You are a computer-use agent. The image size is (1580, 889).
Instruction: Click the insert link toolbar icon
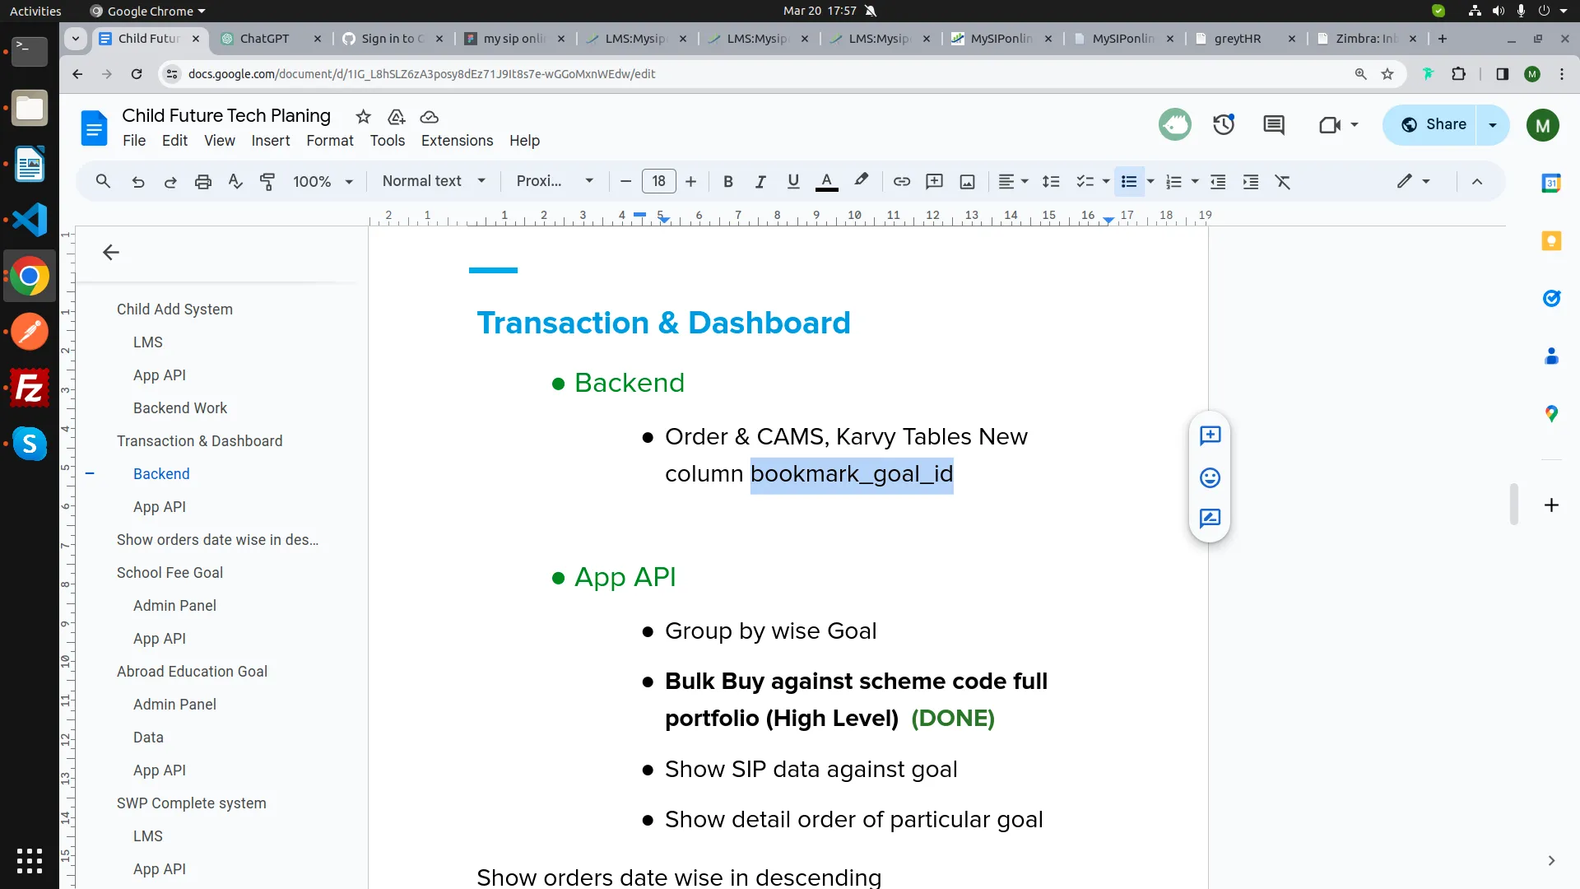click(x=902, y=182)
